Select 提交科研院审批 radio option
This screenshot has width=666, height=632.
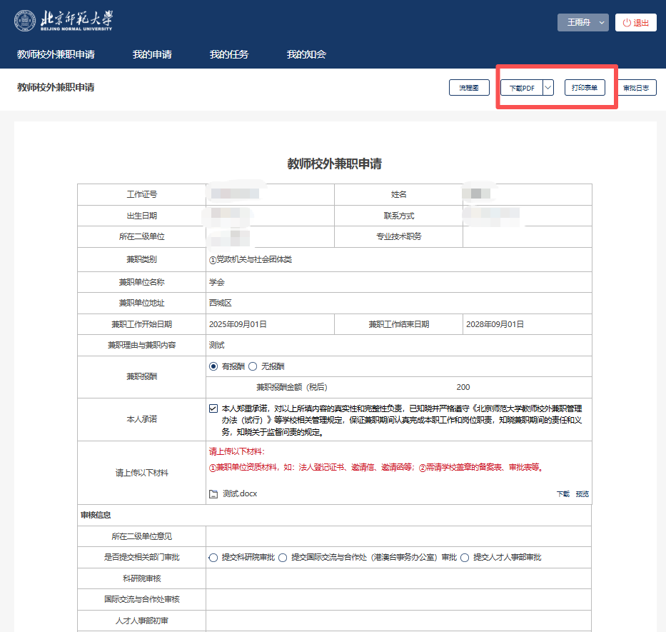tap(213, 558)
